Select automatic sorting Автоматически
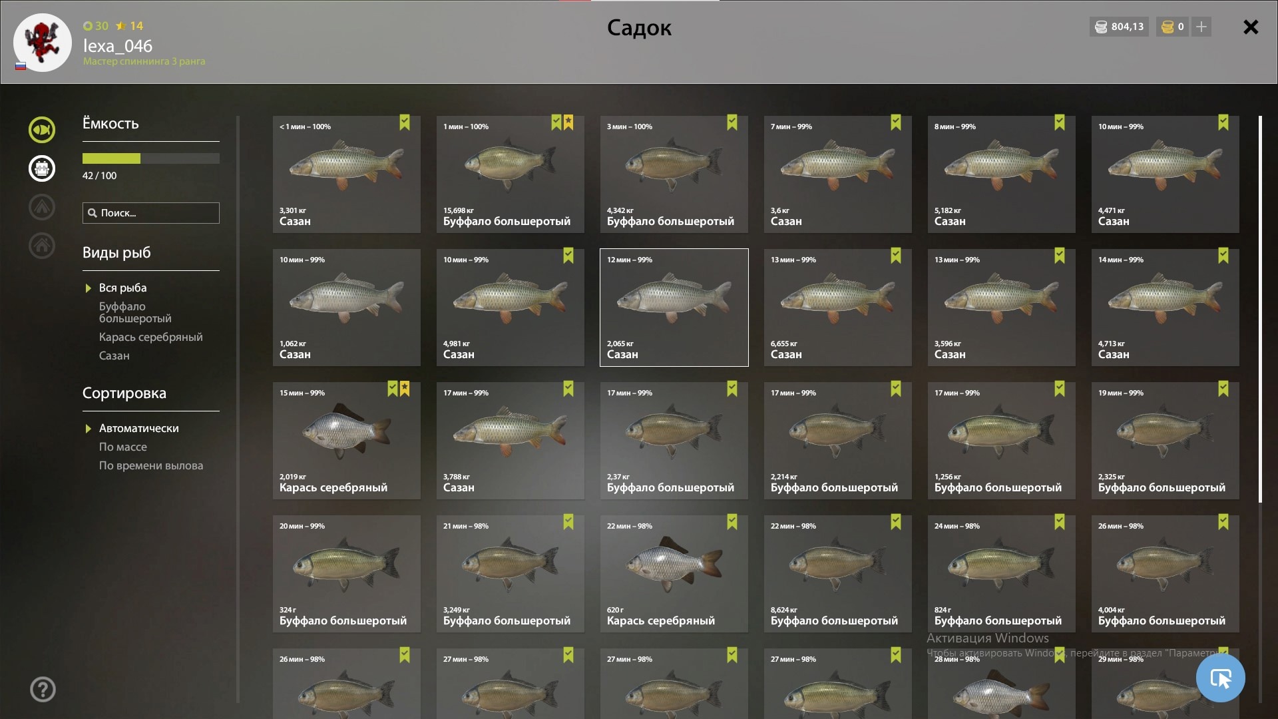The image size is (1278, 719). 138,428
